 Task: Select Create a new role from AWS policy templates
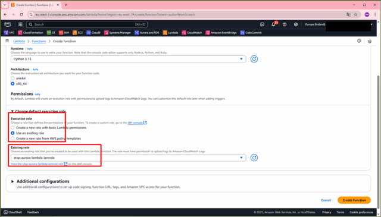coord(13,139)
